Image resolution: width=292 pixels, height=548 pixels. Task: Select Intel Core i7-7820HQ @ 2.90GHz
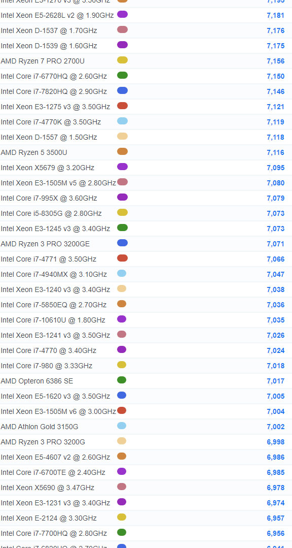pos(54,91)
